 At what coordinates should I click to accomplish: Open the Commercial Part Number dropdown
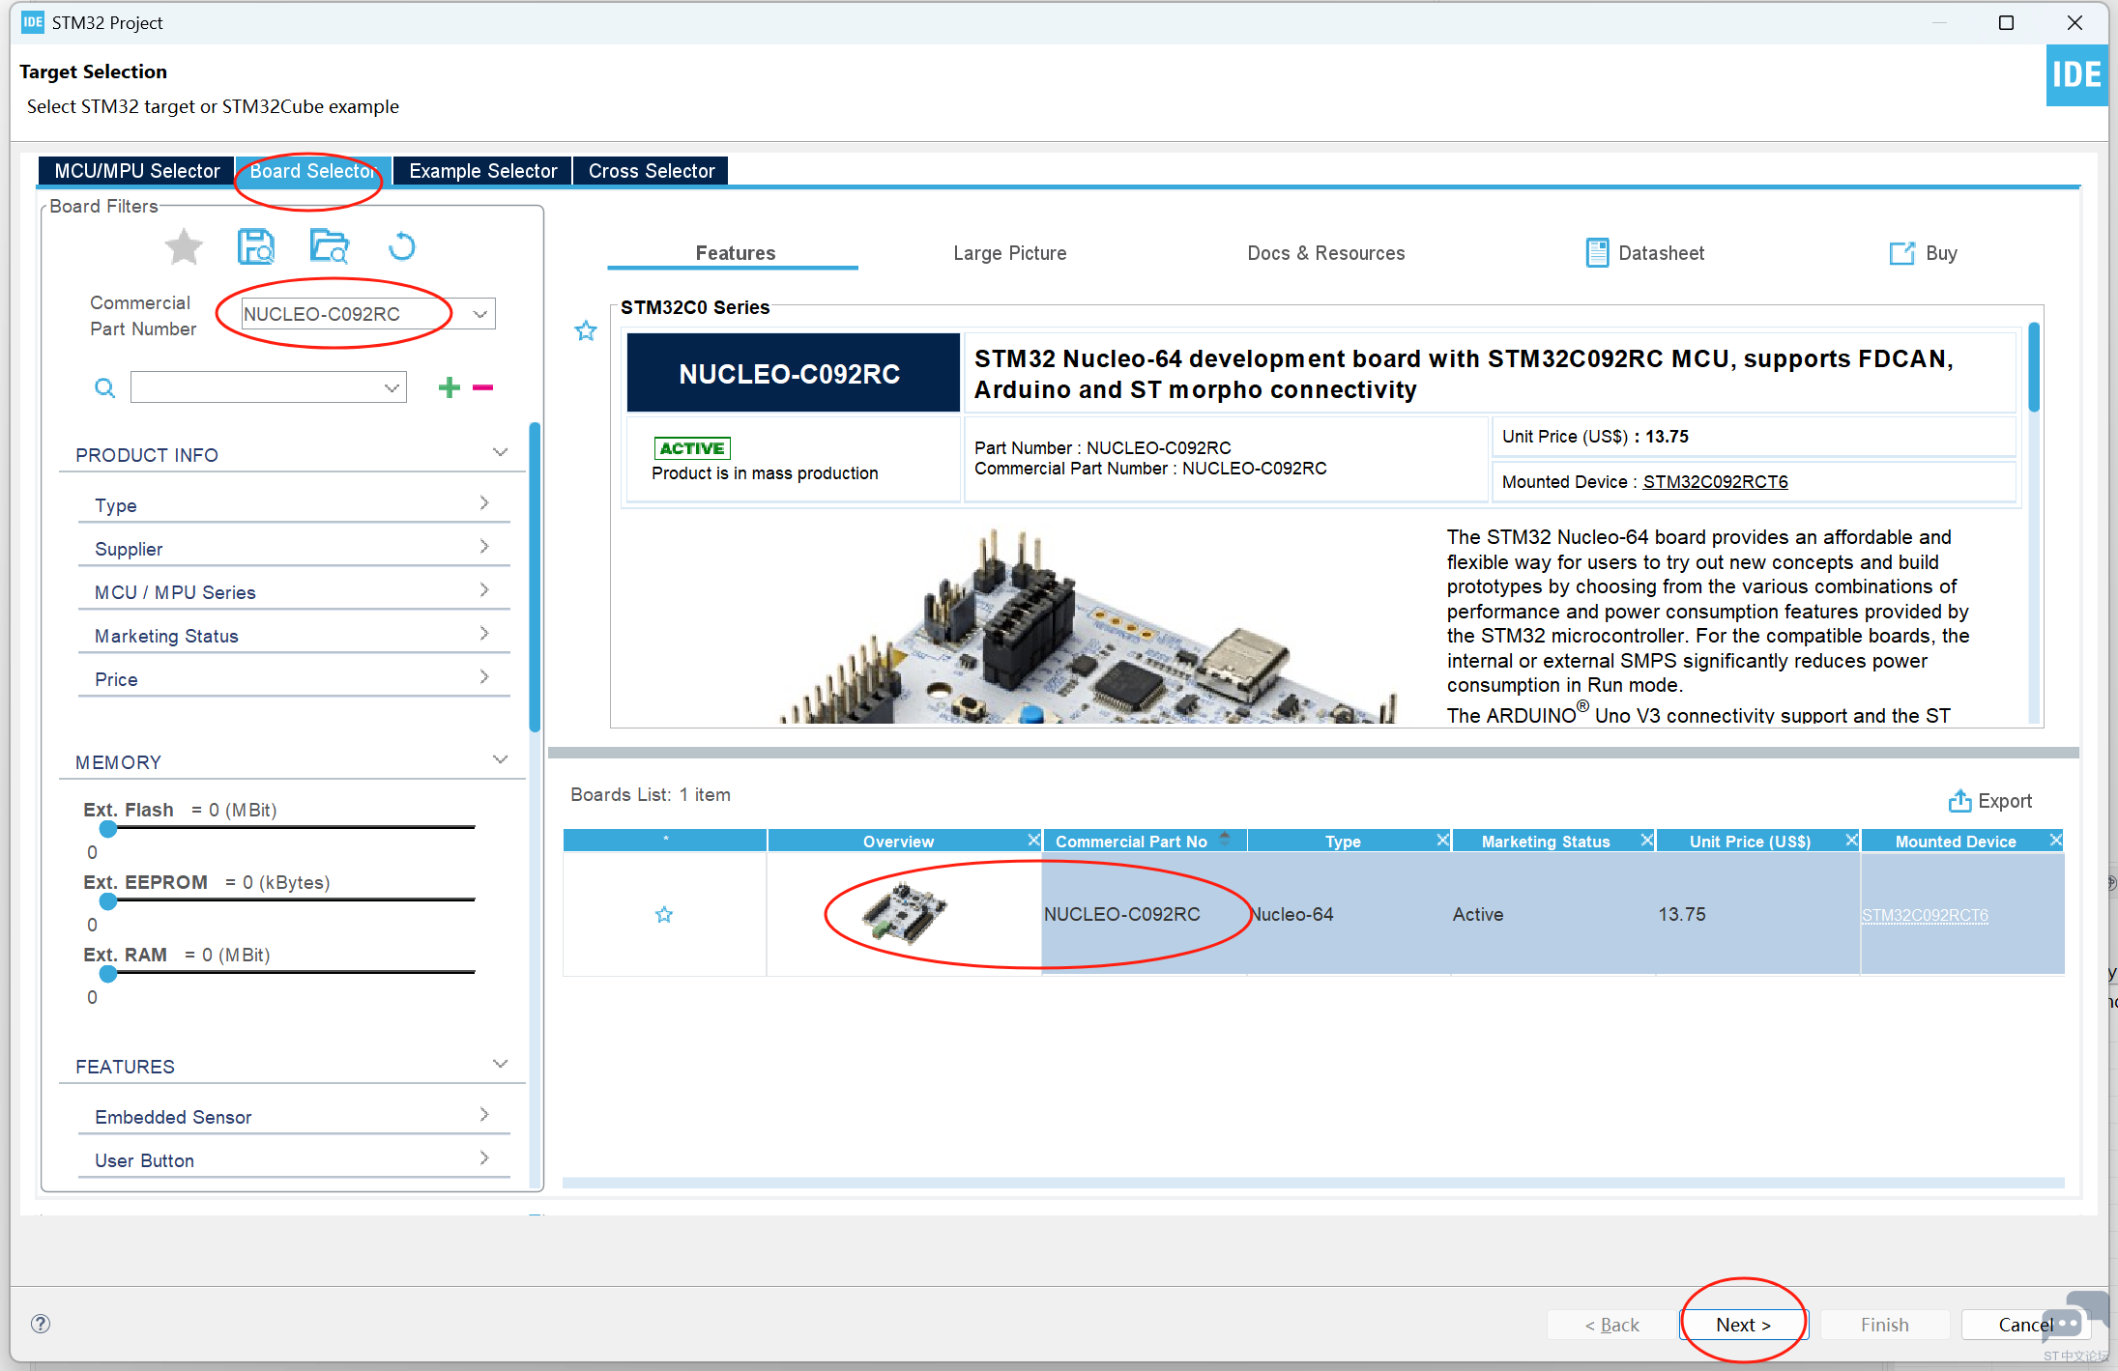pos(479,314)
